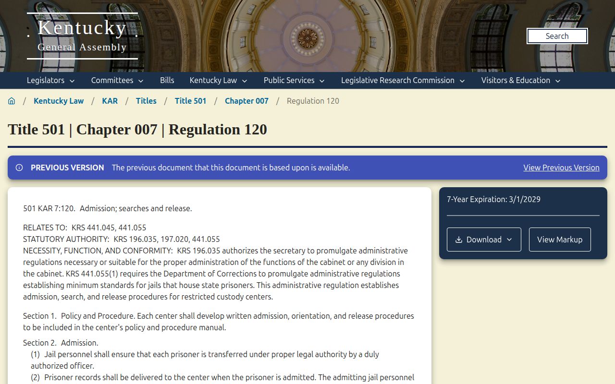
Task: Click 'Section 1. Policy and Procedure' text
Action: (x=79, y=316)
